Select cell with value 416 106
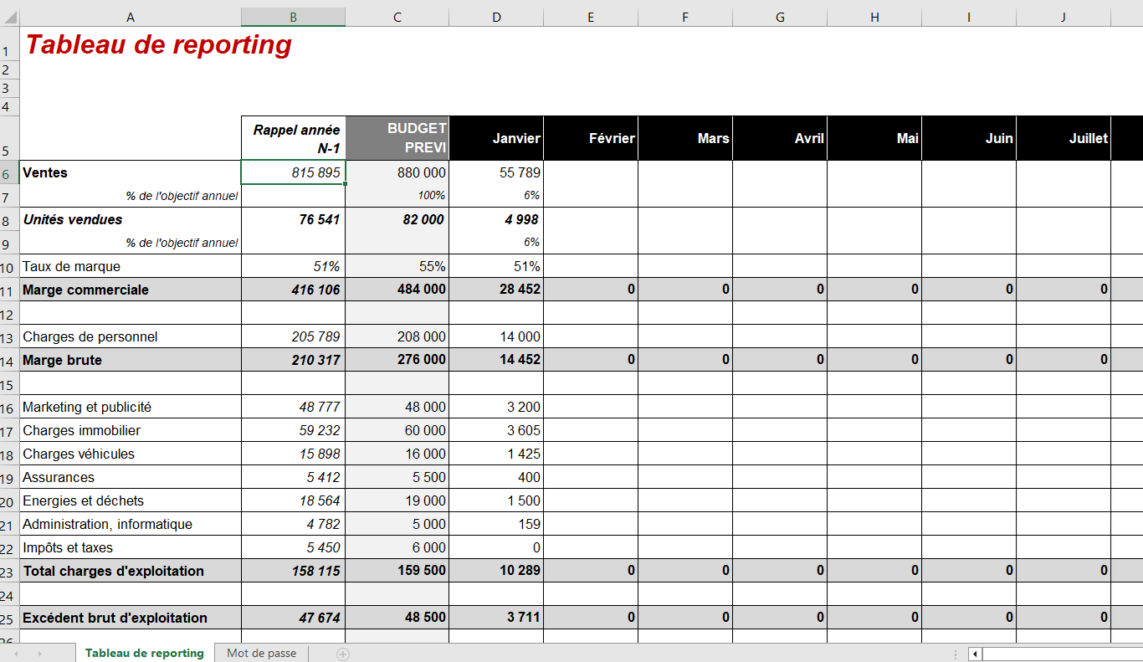Viewport: 1143px width, 662px height. (x=294, y=290)
